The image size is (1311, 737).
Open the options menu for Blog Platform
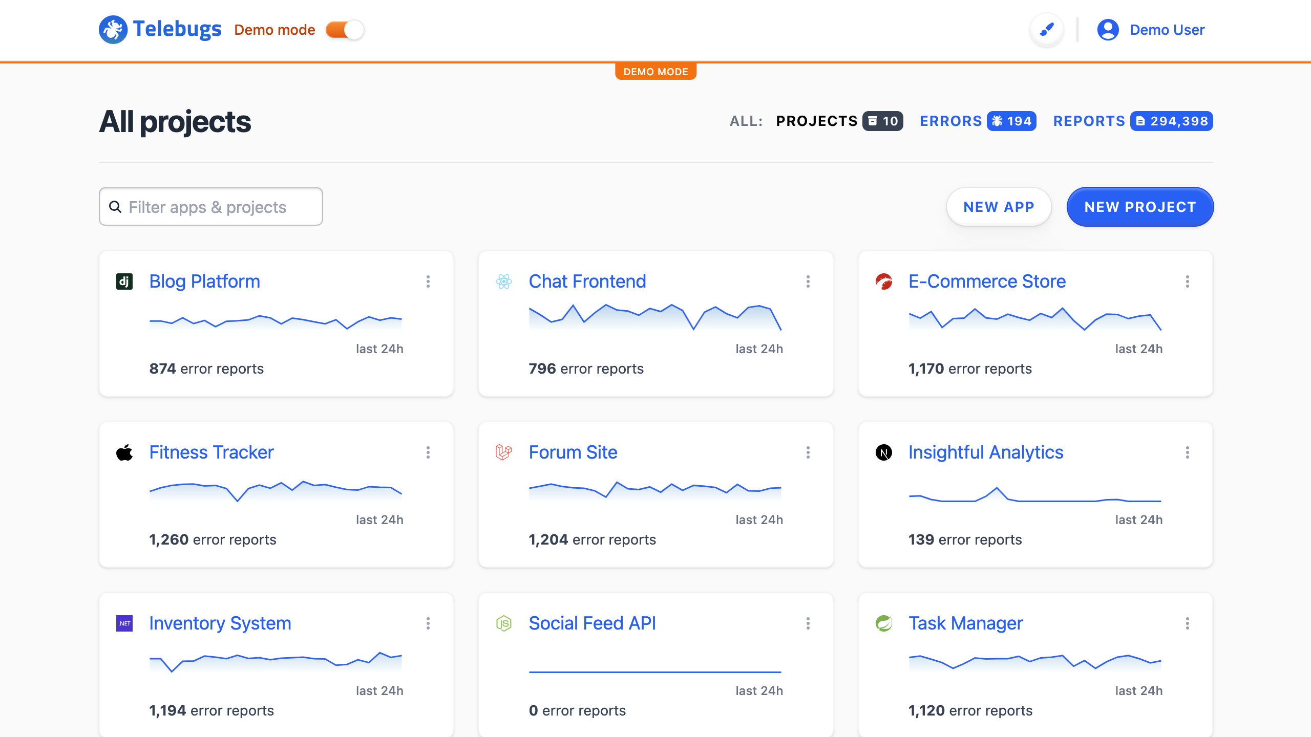click(428, 281)
